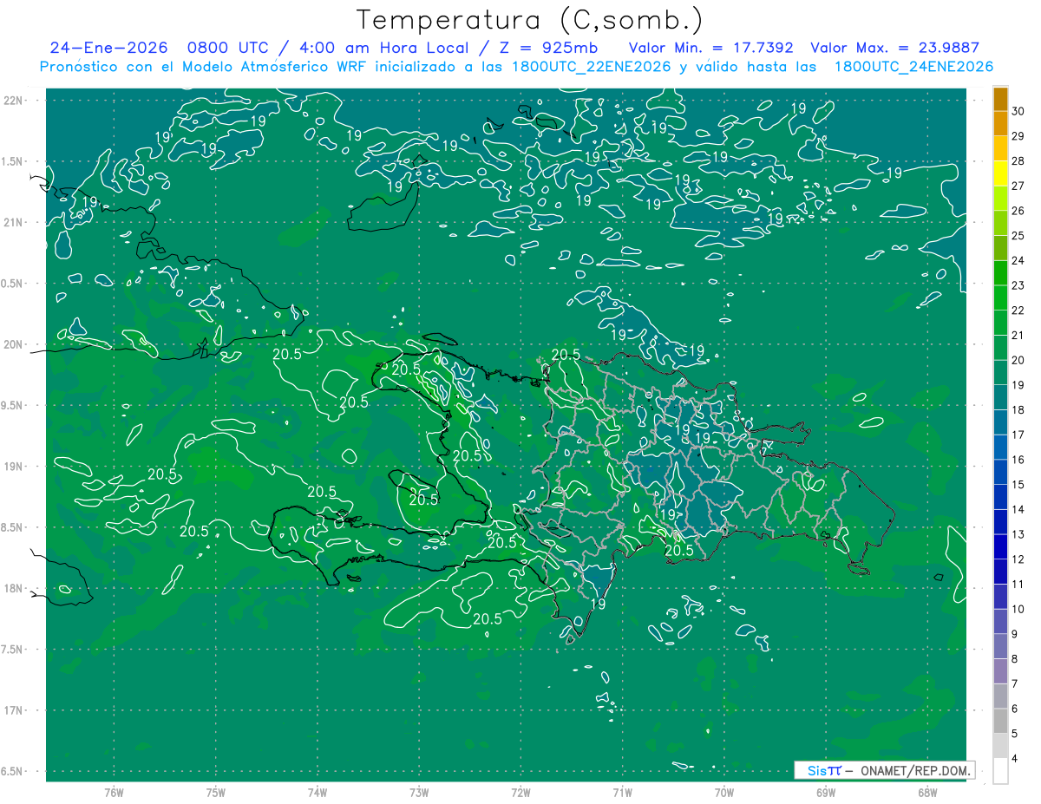Click the topmost orange-brown swatch of color scale
The image size is (1041, 804).
[x=1000, y=100]
